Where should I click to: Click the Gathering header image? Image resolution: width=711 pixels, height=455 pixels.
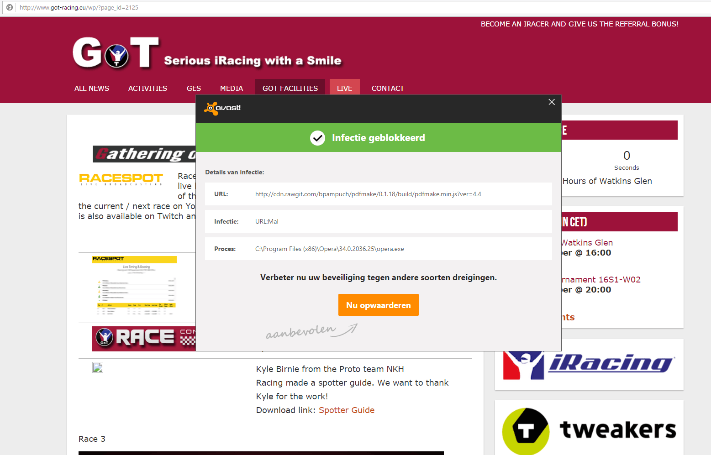(x=144, y=154)
